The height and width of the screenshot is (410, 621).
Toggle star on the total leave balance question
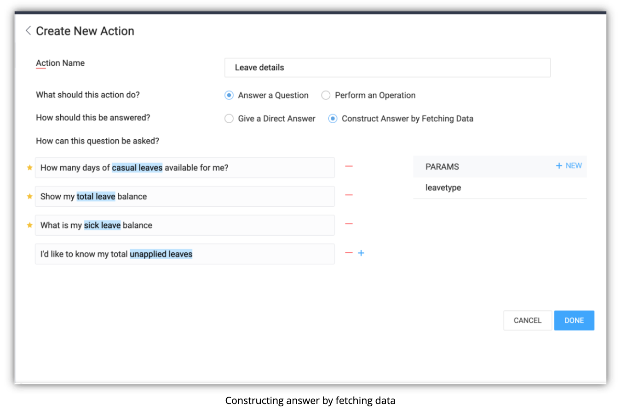click(x=30, y=197)
